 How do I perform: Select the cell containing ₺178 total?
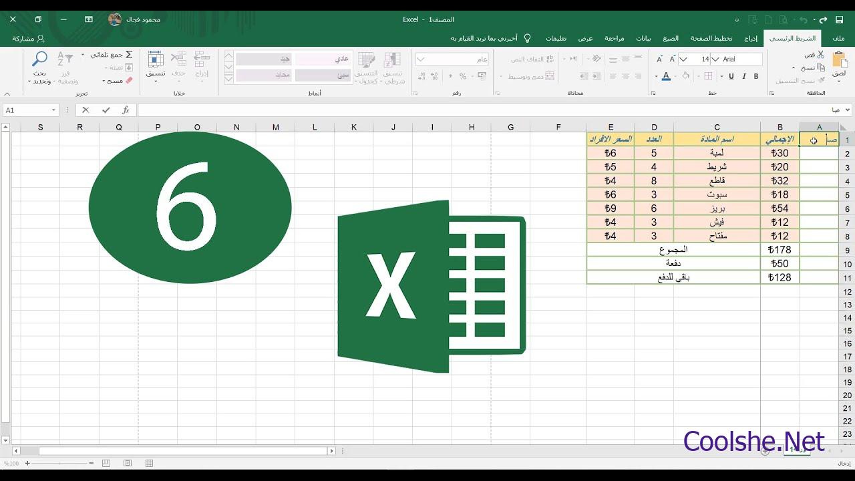tap(780, 250)
